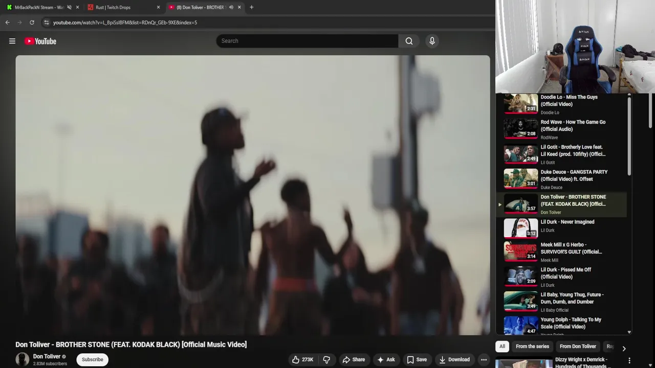This screenshot has width=655, height=368.
Task: Download the video
Action: pyautogui.click(x=454, y=360)
